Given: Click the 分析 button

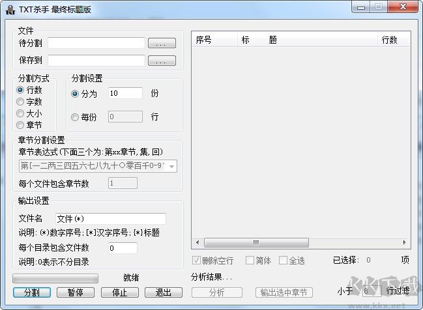Looking at the screenshot, I should (x=217, y=292).
